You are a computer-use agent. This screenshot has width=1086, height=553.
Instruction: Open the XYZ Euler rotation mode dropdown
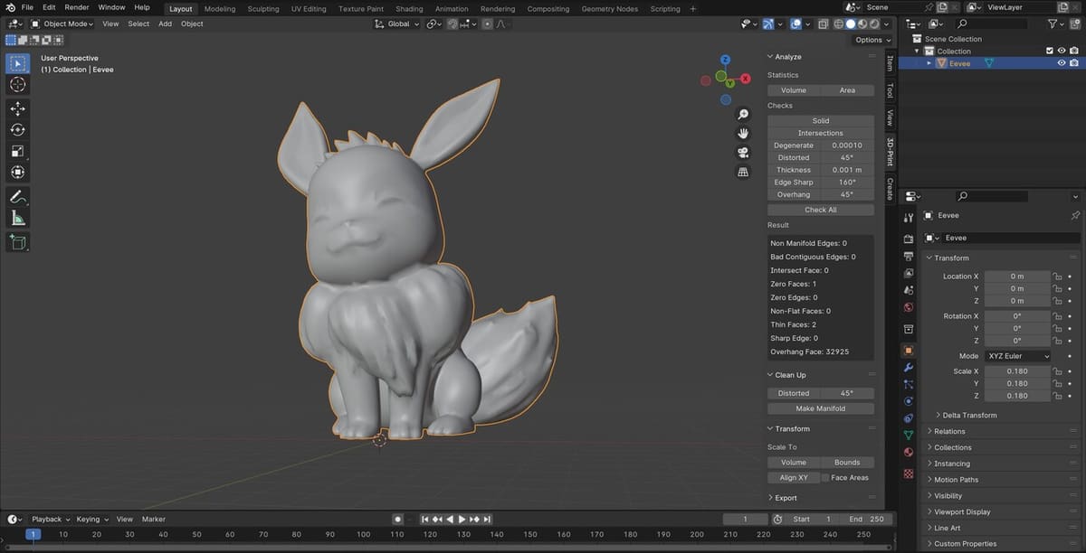[1018, 356]
